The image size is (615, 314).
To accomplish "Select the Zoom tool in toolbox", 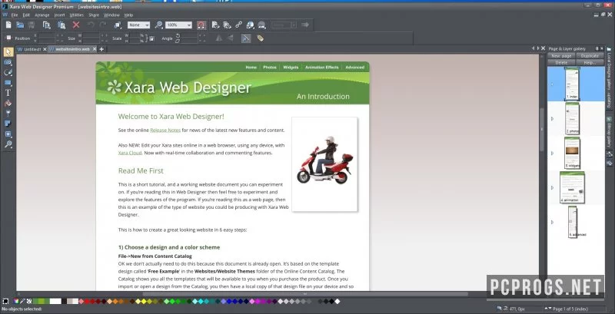I will [8, 144].
